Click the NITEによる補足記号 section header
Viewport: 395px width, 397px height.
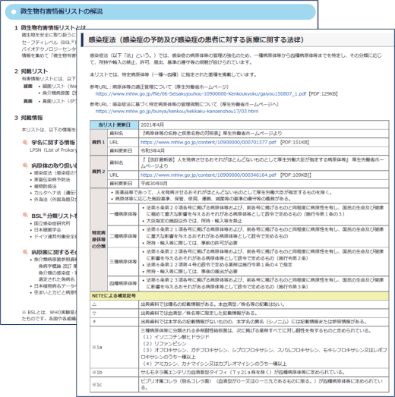point(239,296)
